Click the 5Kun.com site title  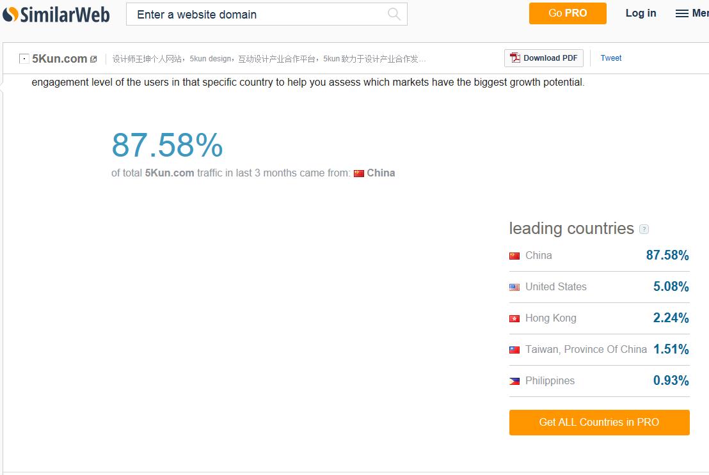(60, 59)
